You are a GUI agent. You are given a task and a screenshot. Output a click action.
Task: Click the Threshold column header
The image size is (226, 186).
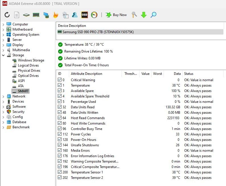point(131,74)
